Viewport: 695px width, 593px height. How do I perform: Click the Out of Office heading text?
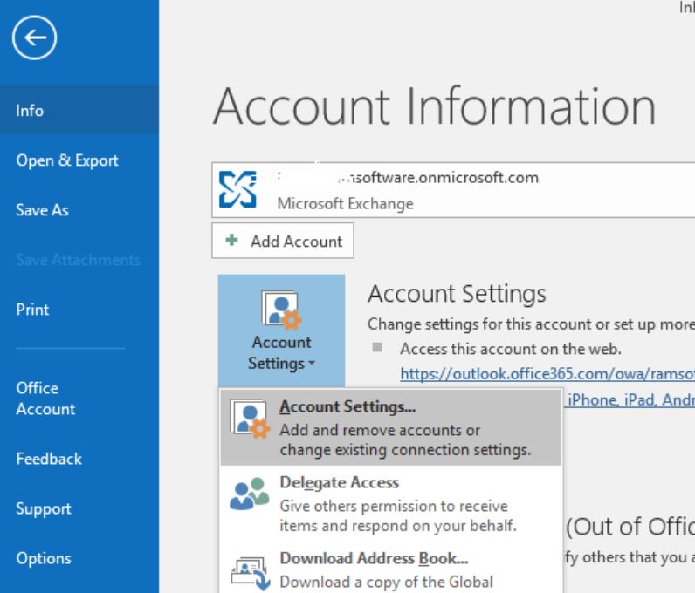pos(630,527)
